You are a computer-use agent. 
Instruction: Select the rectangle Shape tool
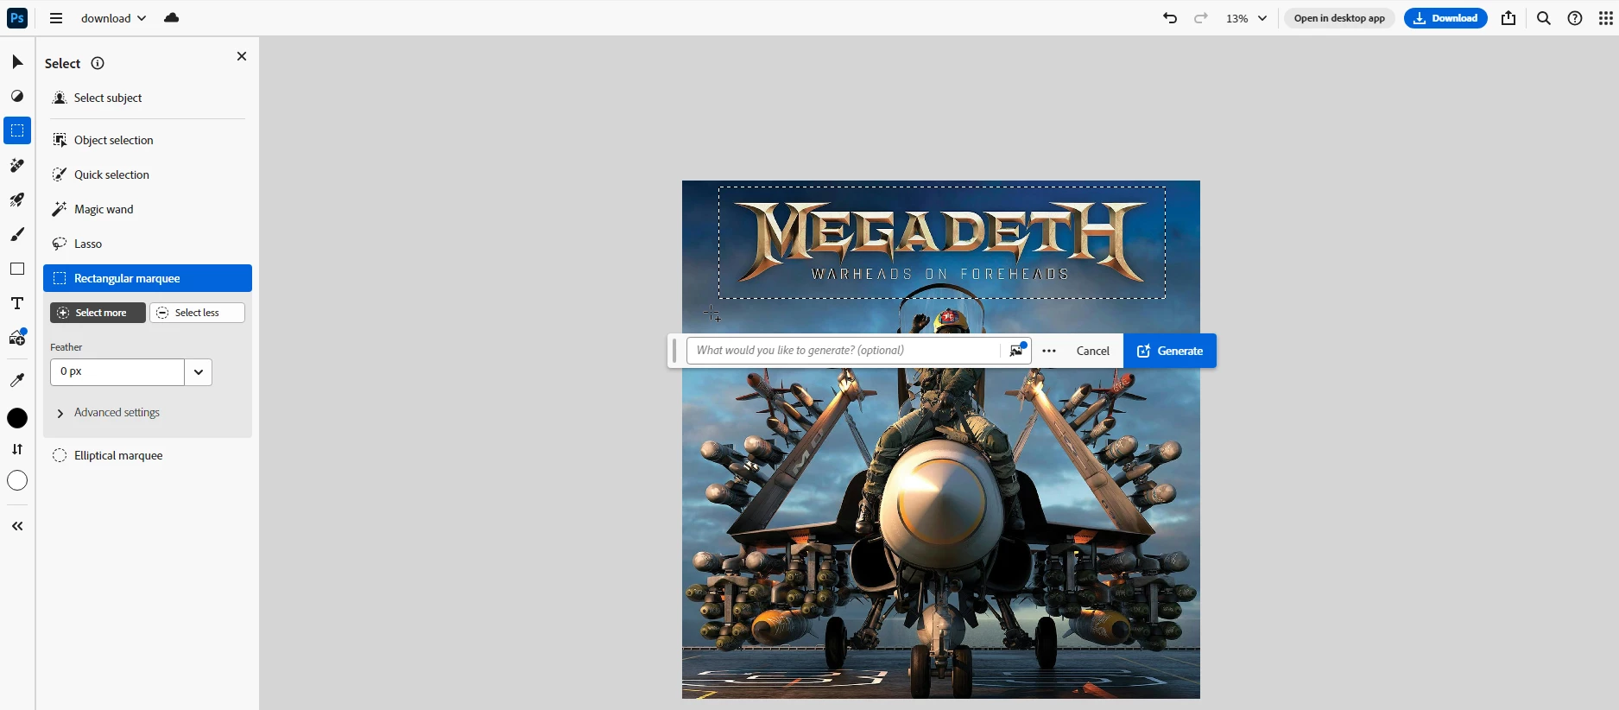[x=17, y=269]
